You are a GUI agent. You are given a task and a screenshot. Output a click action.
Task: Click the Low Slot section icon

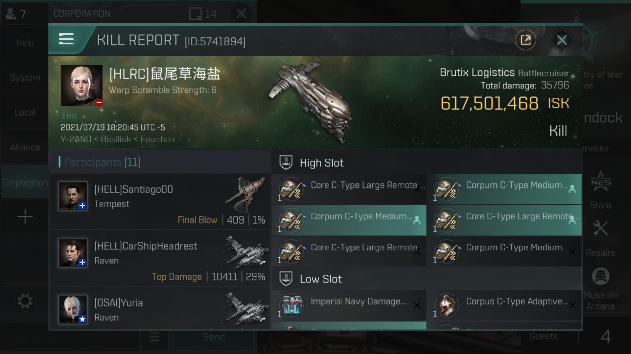click(x=286, y=279)
